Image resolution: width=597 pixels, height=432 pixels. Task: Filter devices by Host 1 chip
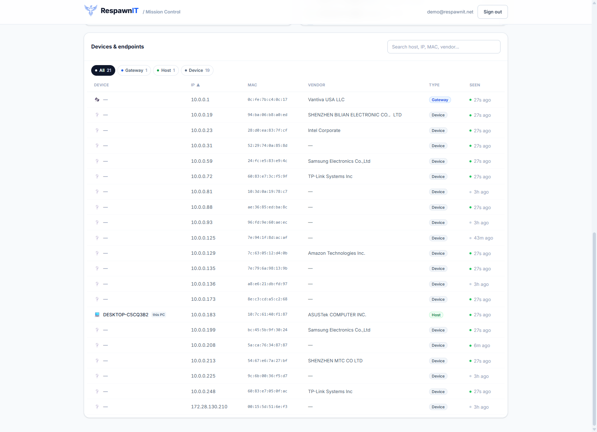(x=166, y=70)
